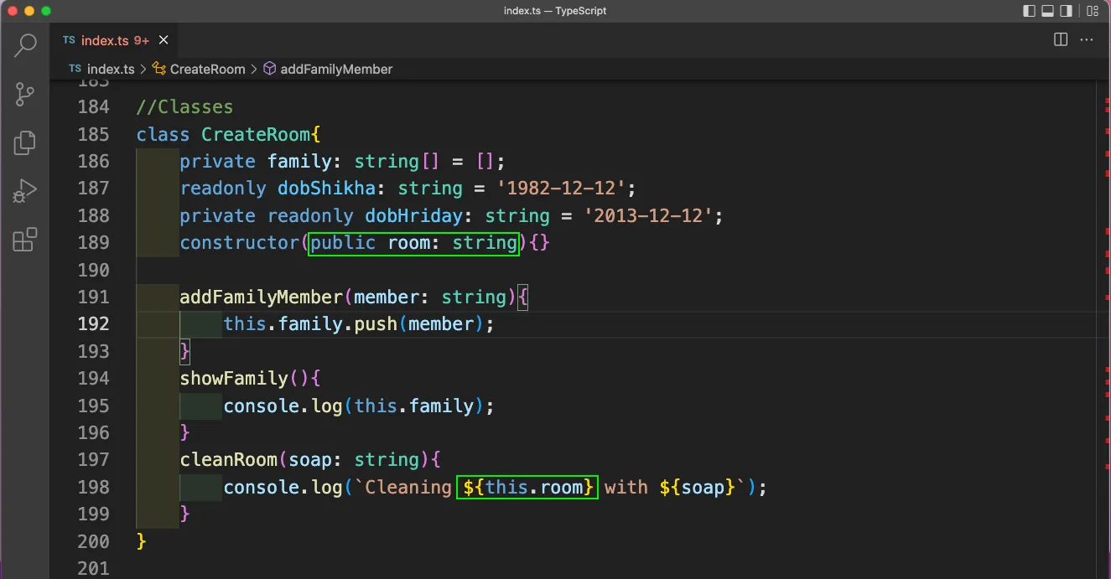Click the dobShikha property name
Screen dimensions: 1111x579
[327, 189]
